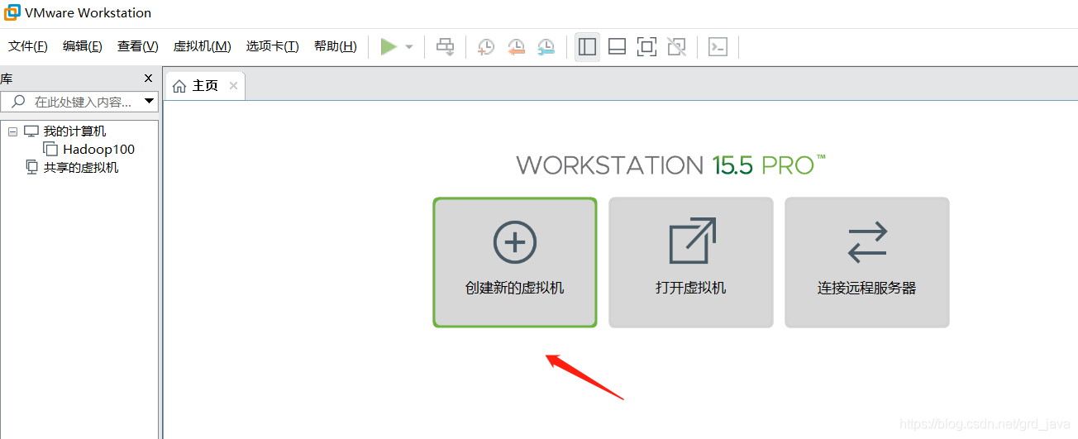Click the Send Ctrl+Alt+Del toolbar icon

click(x=446, y=47)
